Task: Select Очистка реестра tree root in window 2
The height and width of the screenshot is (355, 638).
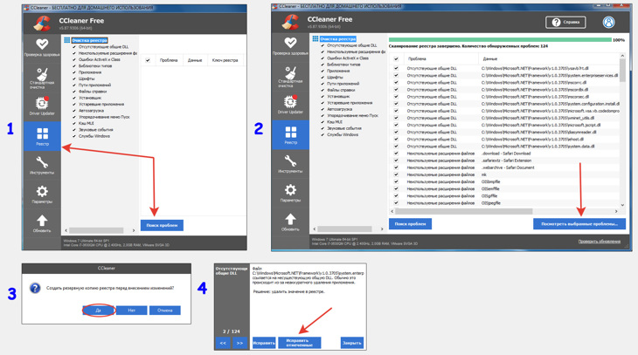Action: point(337,38)
